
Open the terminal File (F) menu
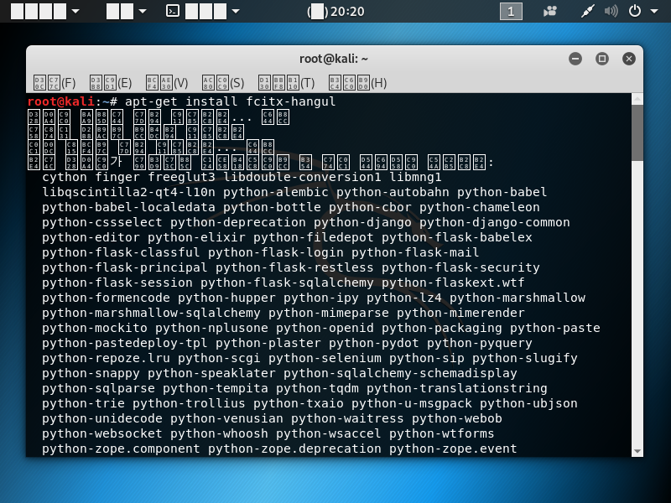55,82
